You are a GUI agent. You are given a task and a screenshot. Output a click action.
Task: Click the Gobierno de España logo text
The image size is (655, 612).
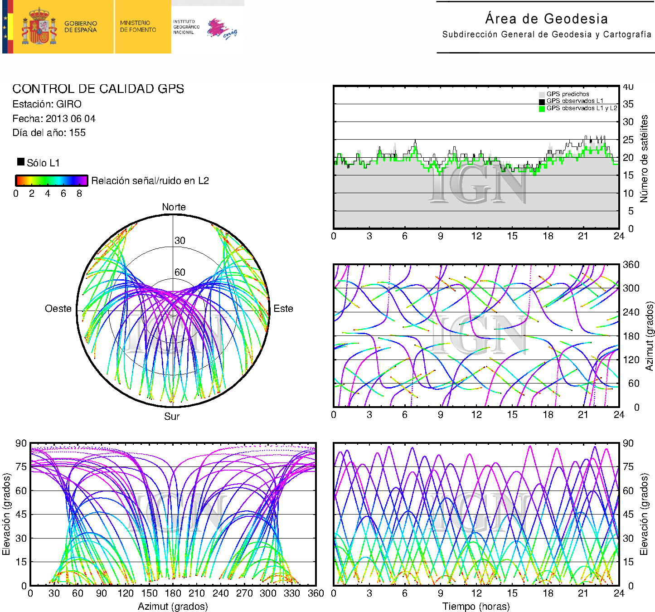pyautogui.click(x=81, y=27)
